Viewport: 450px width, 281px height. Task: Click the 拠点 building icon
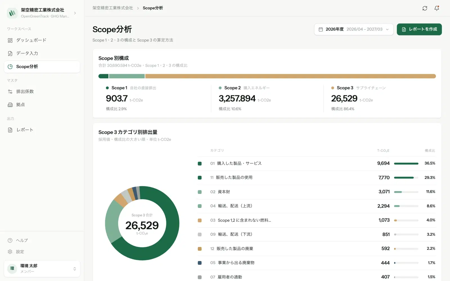10,105
